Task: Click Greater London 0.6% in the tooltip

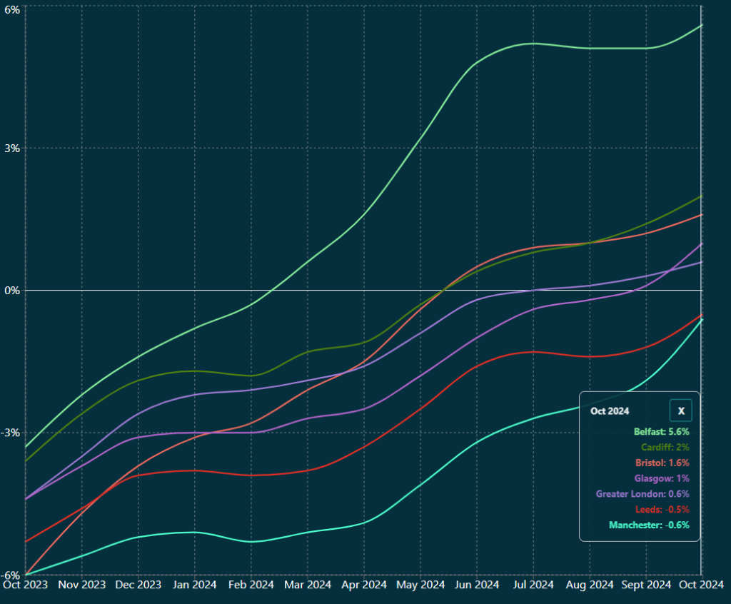Action: [642, 494]
